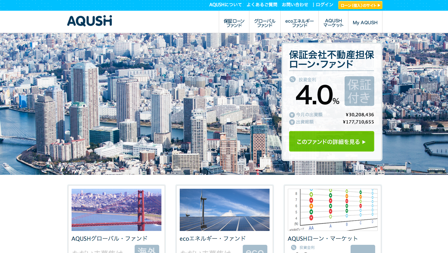This screenshot has width=448, height=253.
Task: Click the yen icon next to 出資総額
Action: (x=292, y=122)
